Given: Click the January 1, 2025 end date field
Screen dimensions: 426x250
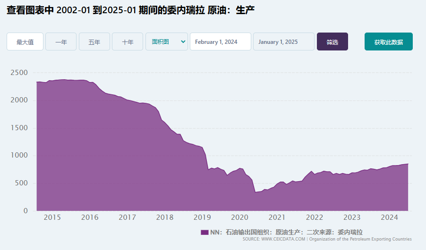Looking at the screenshot, I should 283,42.
